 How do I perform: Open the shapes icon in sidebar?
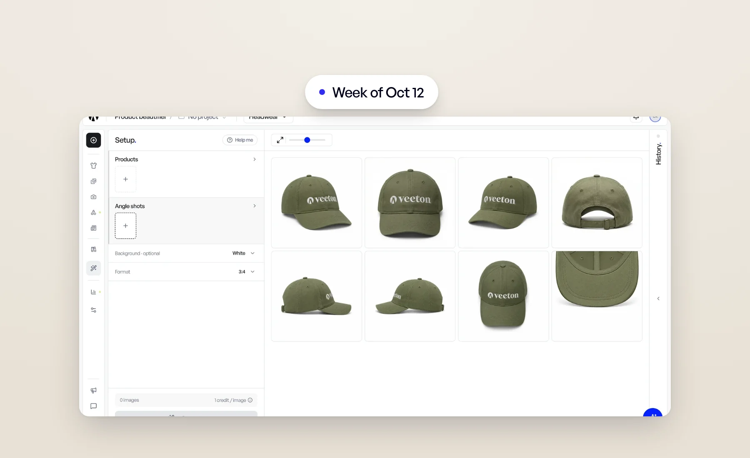point(93,212)
